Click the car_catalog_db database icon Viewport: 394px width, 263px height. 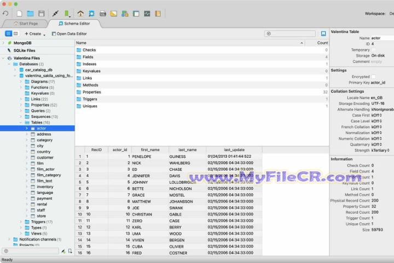point(21,70)
